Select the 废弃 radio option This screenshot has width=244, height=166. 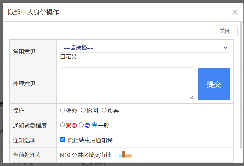[104, 110]
